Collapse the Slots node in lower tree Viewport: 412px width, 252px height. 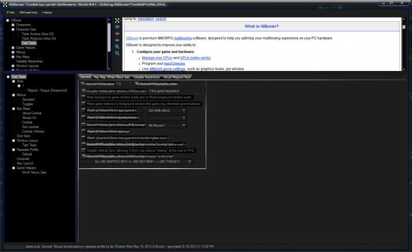[13, 81]
